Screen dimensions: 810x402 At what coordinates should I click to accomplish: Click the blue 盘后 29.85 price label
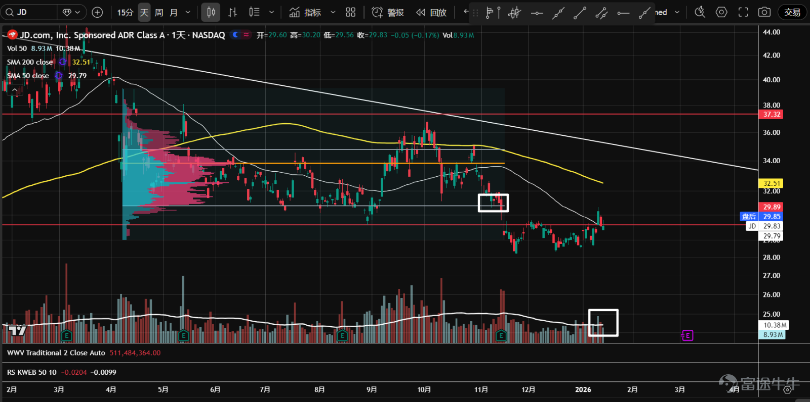click(x=761, y=217)
